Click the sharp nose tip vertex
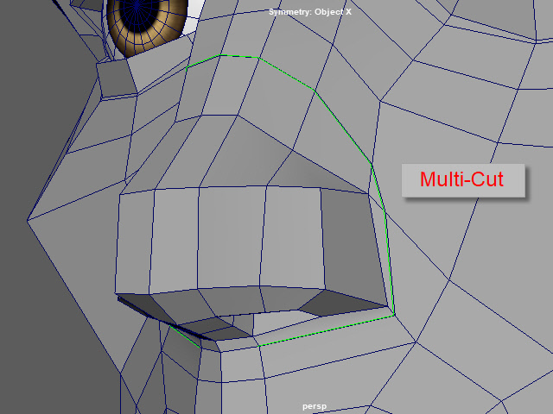Viewport: 553px width, 414px height. (x=28, y=220)
